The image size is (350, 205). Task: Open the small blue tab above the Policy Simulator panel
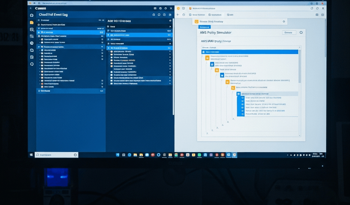point(204,27)
